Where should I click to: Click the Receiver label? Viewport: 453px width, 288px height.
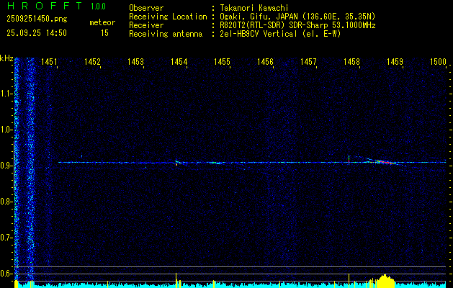click(146, 25)
